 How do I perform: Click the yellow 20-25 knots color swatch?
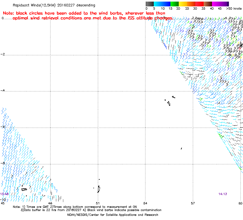(x=183, y=4)
